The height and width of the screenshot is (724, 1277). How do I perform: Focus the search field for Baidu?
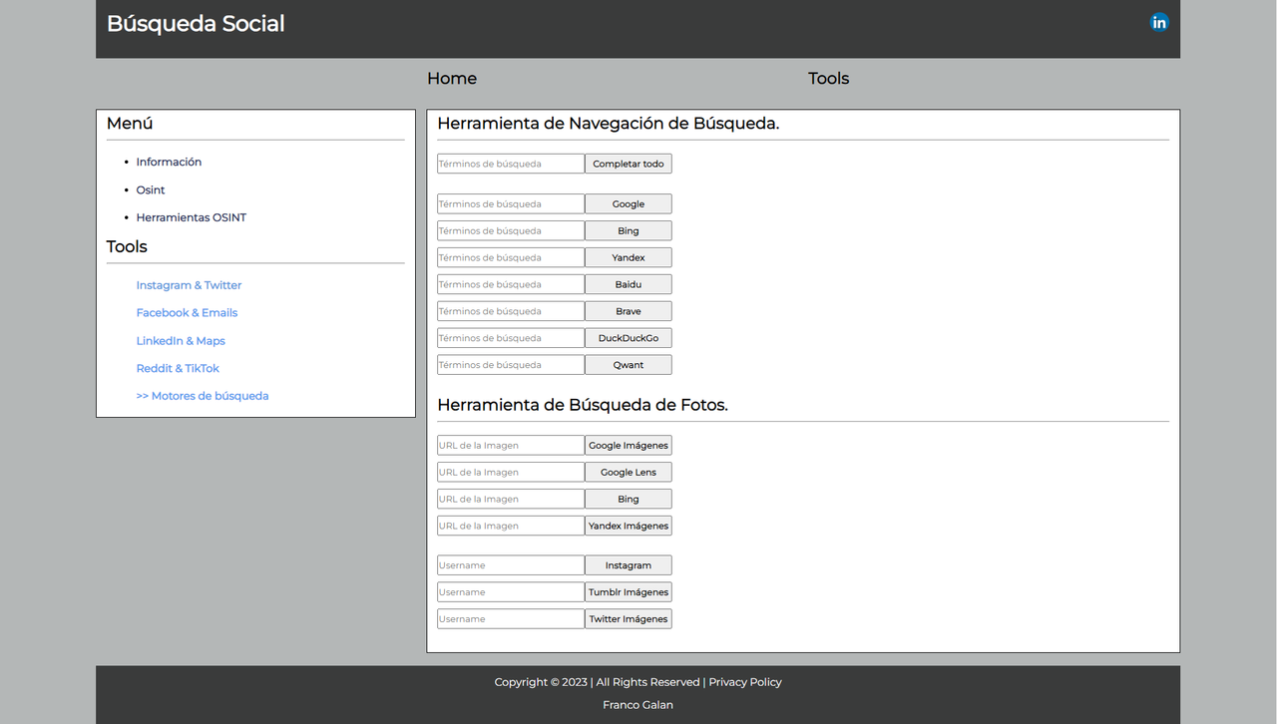511,284
